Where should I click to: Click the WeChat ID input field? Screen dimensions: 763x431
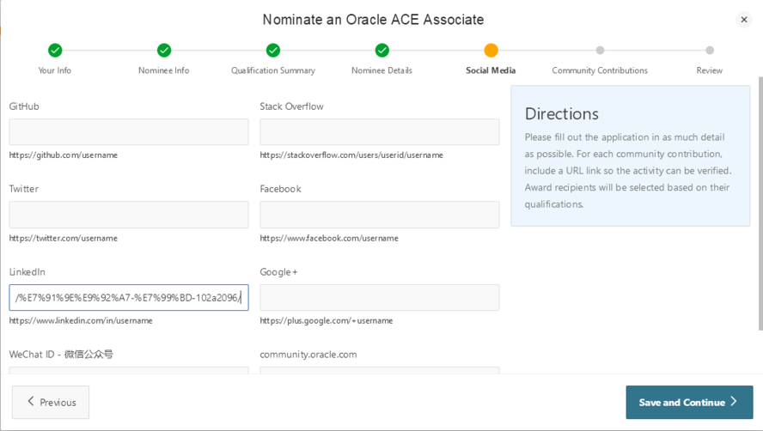(x=129, y=371)
